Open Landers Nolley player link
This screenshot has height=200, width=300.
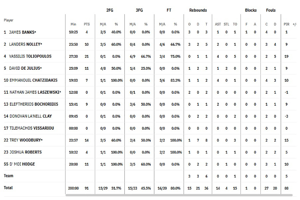click(x=25, y=44)
